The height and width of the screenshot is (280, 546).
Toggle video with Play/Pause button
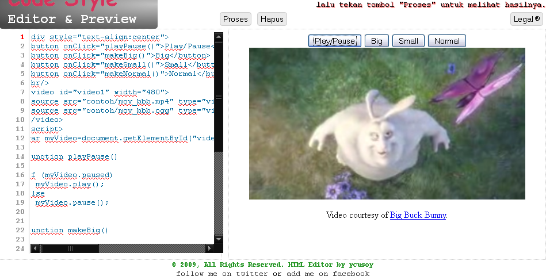click(335, 41)
